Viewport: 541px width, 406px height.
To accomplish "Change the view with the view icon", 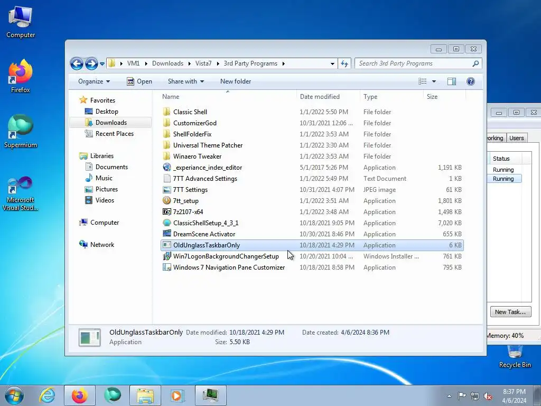I will 422,81.
